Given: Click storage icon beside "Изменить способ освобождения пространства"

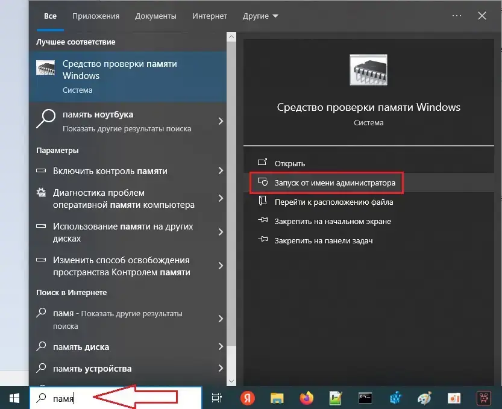Looking at the screenshot, I should coord(41,260).
